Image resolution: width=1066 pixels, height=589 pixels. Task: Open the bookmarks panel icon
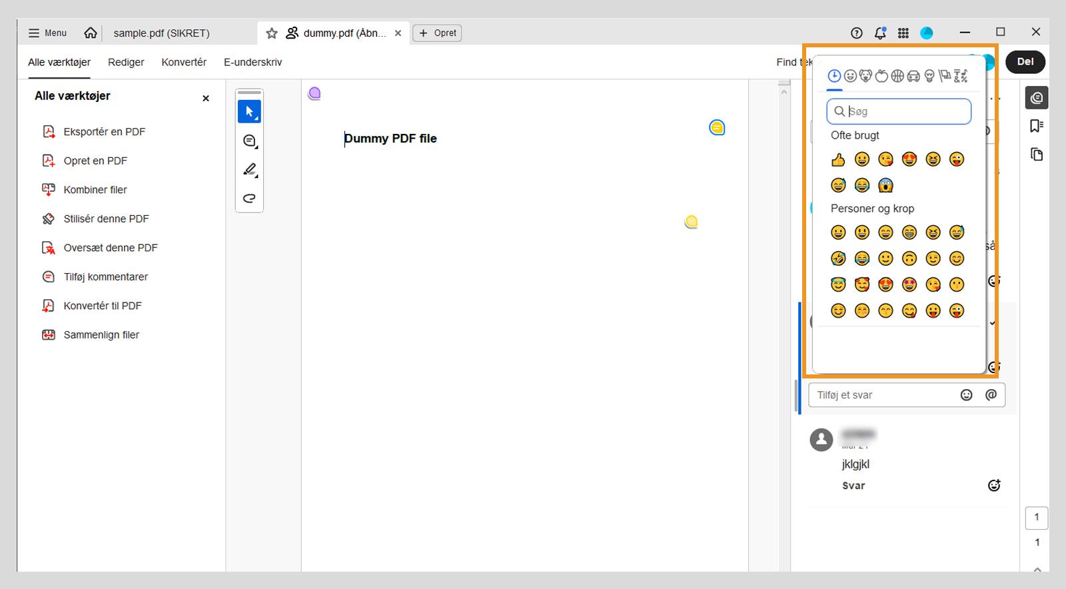[1036, 126]
